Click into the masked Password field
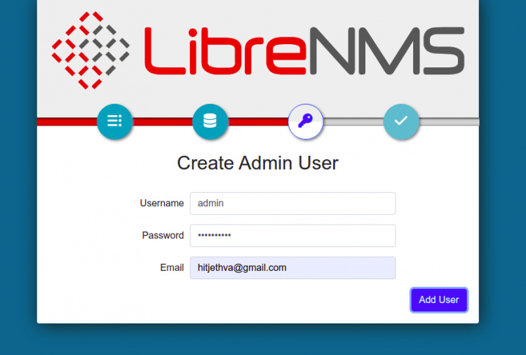The height and width of the screenshot is (355, 526). (x=292, y=236)
